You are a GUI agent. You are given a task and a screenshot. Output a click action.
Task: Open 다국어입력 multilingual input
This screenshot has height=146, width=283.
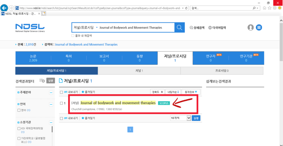coord(217,28)
